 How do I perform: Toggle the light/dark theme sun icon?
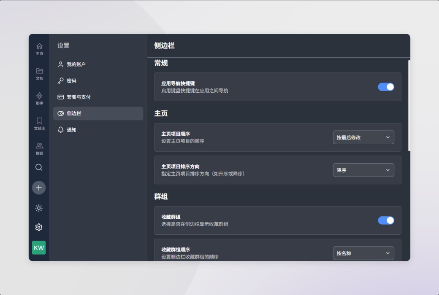[39, 208]
